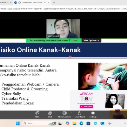Click the pink Webcam Toy ready button
This screenshot has height=127, width=127.
point(86,107)
